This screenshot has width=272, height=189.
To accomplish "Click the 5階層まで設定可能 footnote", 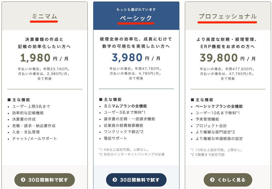I will click(210, 155).
